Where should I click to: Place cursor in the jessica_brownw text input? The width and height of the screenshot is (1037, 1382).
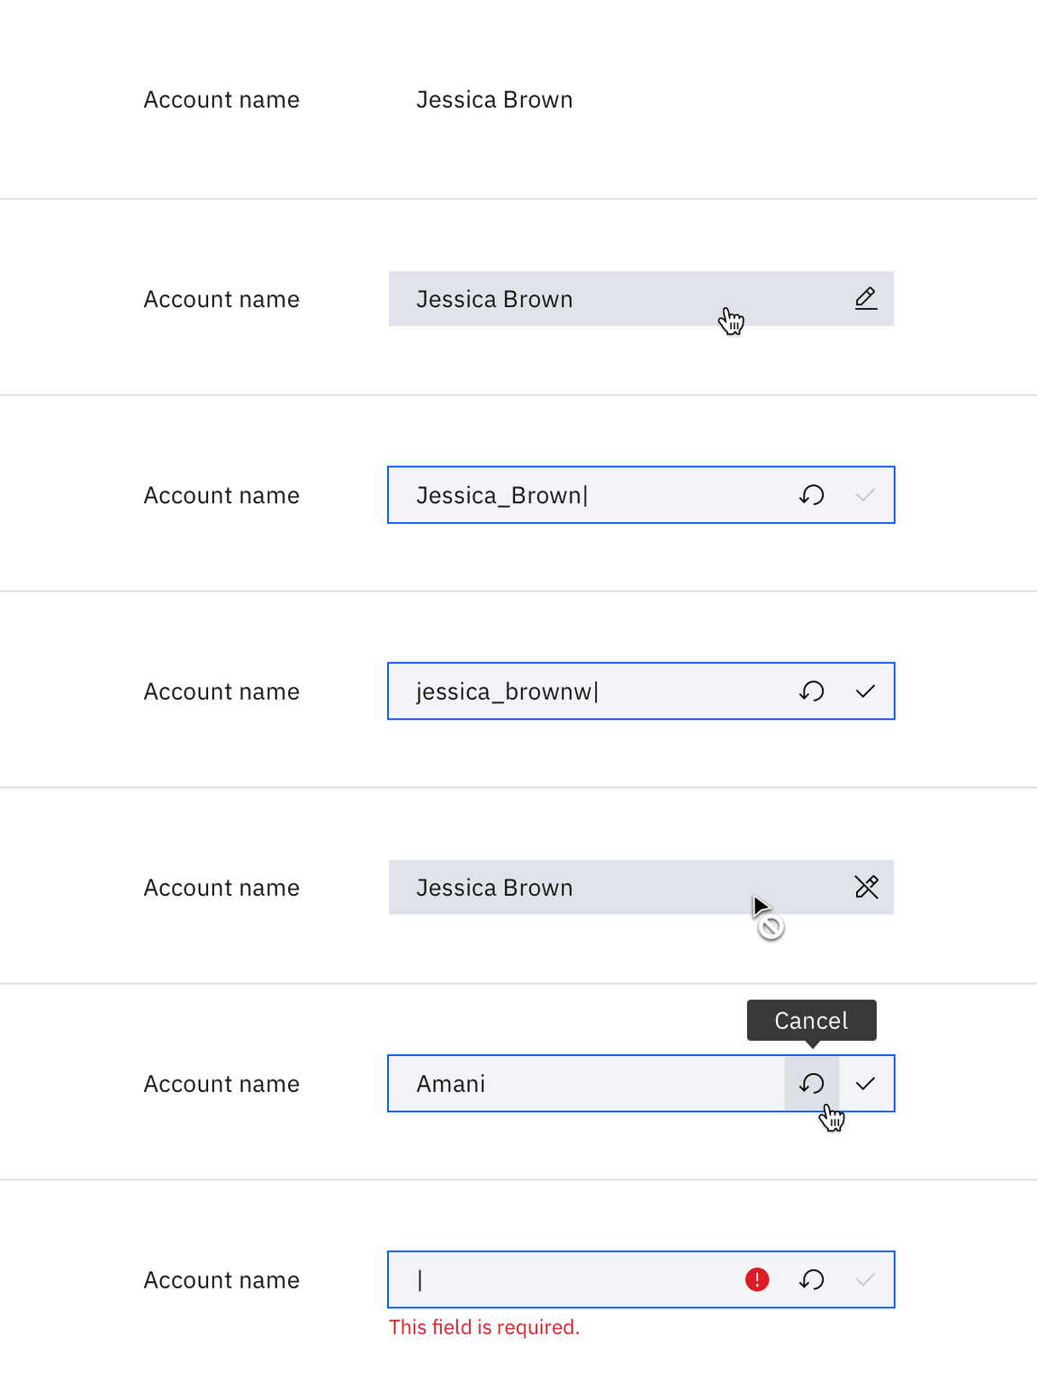click(x=585, y=691)
